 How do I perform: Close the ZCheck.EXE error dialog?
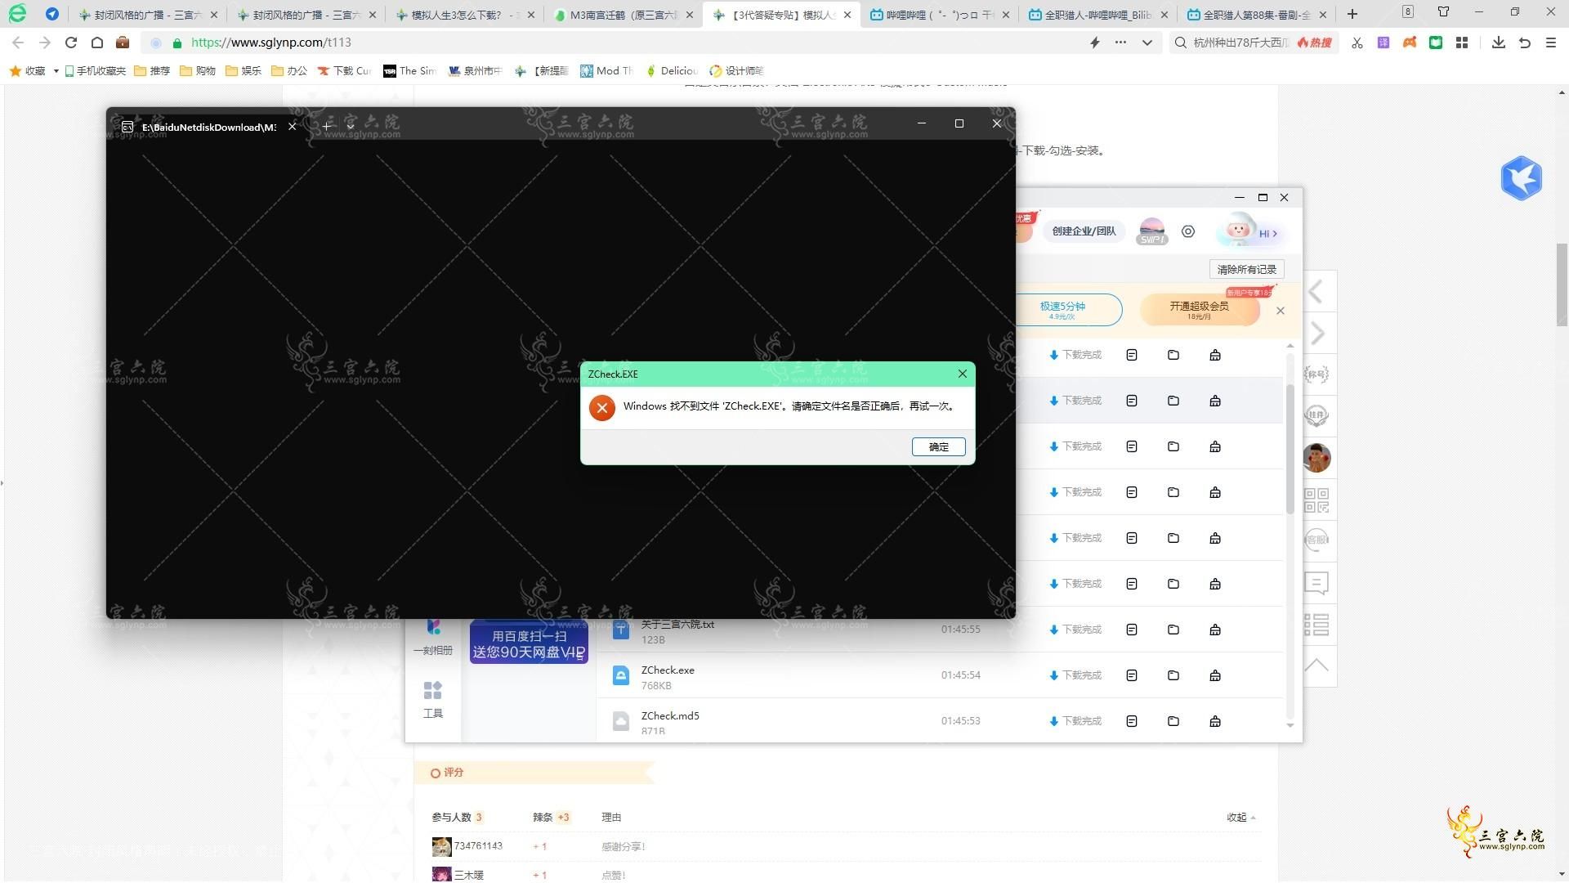[962, 374]
